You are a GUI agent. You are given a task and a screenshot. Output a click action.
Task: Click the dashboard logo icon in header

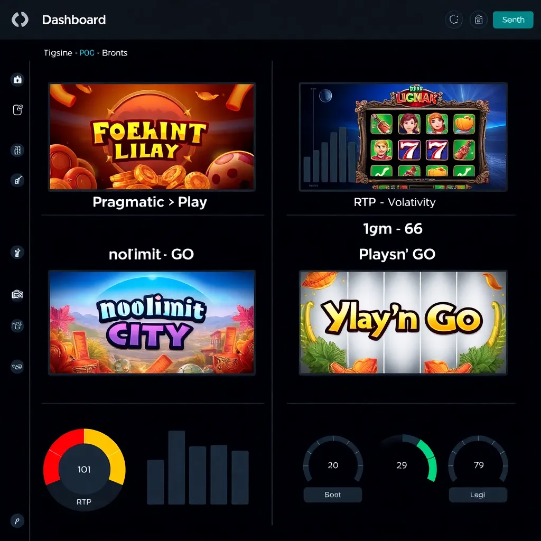point(20,20)
